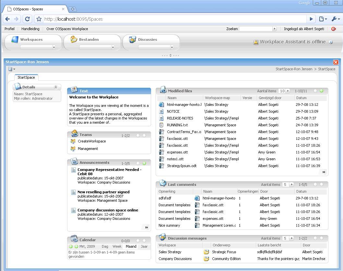Click the browser reload button
This screenshot has width=343, height=271.
click(x=27, y=19)
